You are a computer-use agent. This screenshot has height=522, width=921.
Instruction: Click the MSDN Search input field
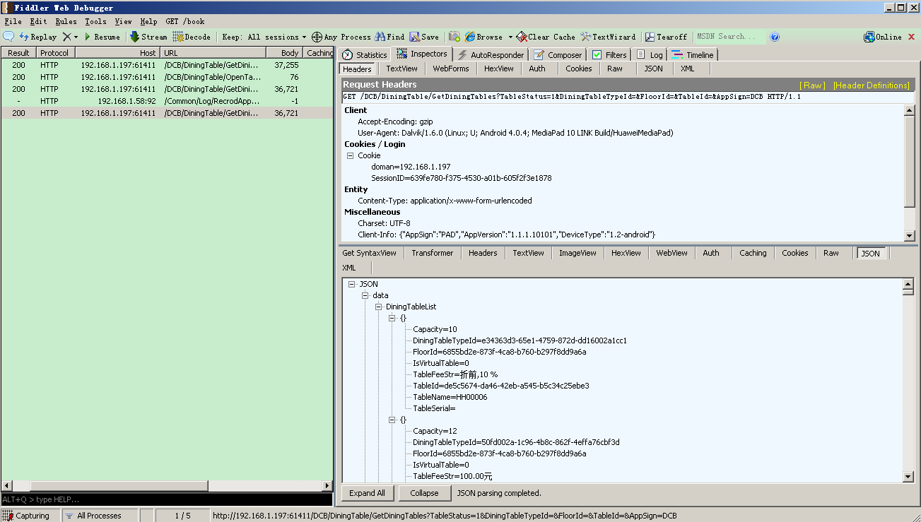(x=729, y=37)
